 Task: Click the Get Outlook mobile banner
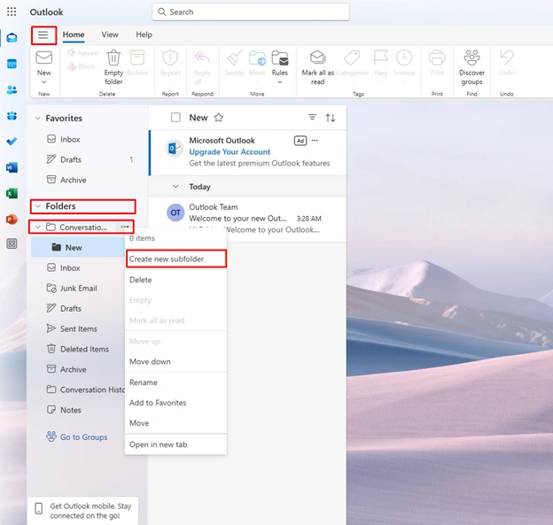[x=83, y=511]
